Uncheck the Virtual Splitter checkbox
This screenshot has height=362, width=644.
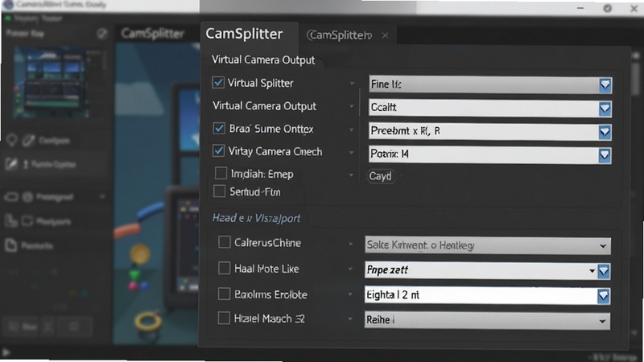tap(218, 83)
